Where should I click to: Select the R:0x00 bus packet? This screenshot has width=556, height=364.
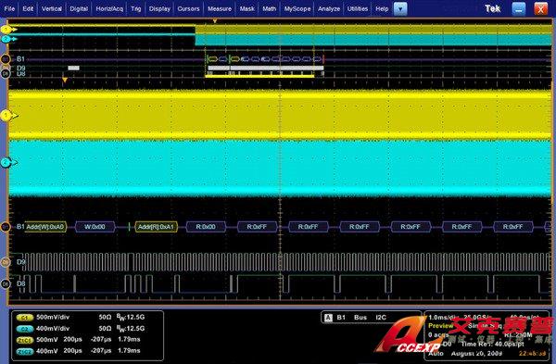[206, 227]
